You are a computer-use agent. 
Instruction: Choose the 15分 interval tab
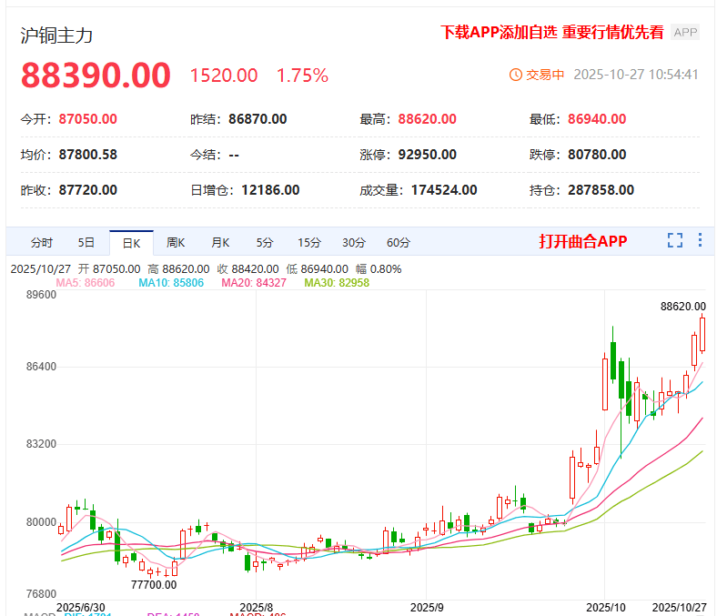(x=309, y=243)
